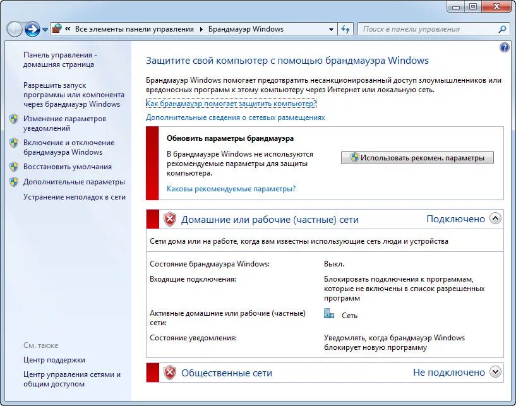This screenshot has width=516, height=406.
Task: Click shield icon beside 'Восстановить умолчания'
Action: [x=14, y=167]
